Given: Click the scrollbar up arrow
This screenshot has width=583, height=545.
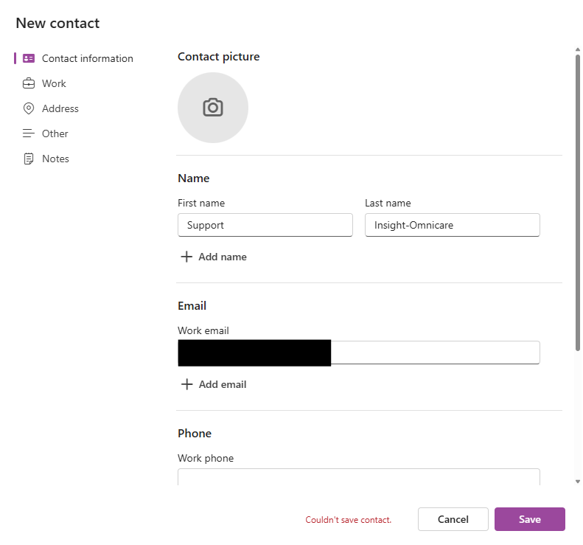Looking at the screenshot, I should click(578, 50).
